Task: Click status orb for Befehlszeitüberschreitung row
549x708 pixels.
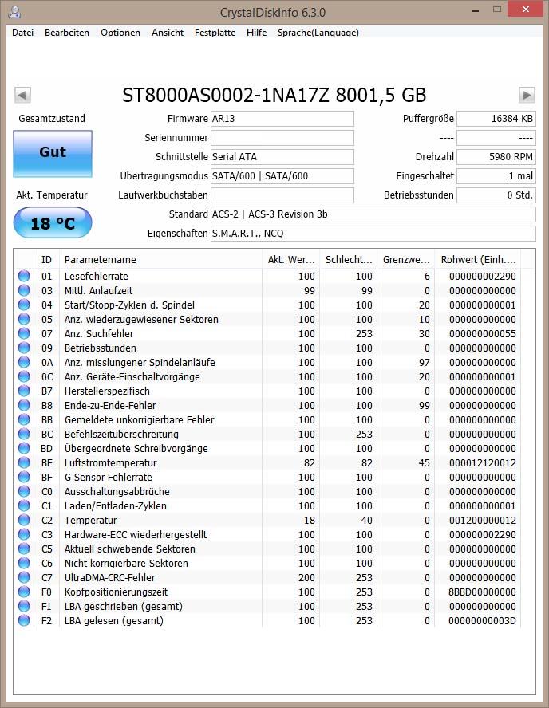Action: pos(24,434)
